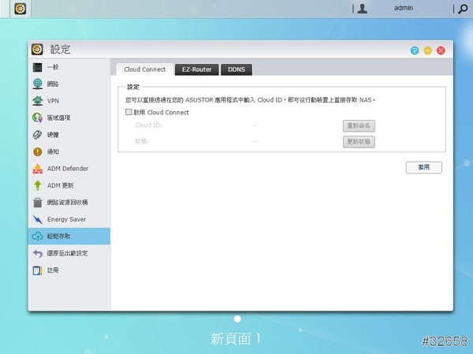Select the VPN sidebar label
The width and height of the screenshot is (473, 354).
(53, 101)
